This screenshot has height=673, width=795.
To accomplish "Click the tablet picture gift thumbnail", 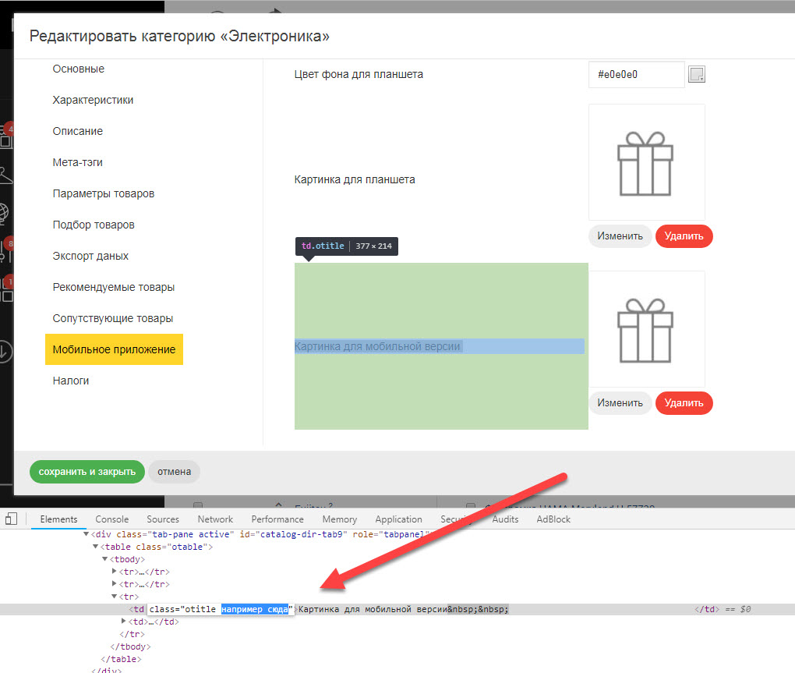I will [646, 162].
